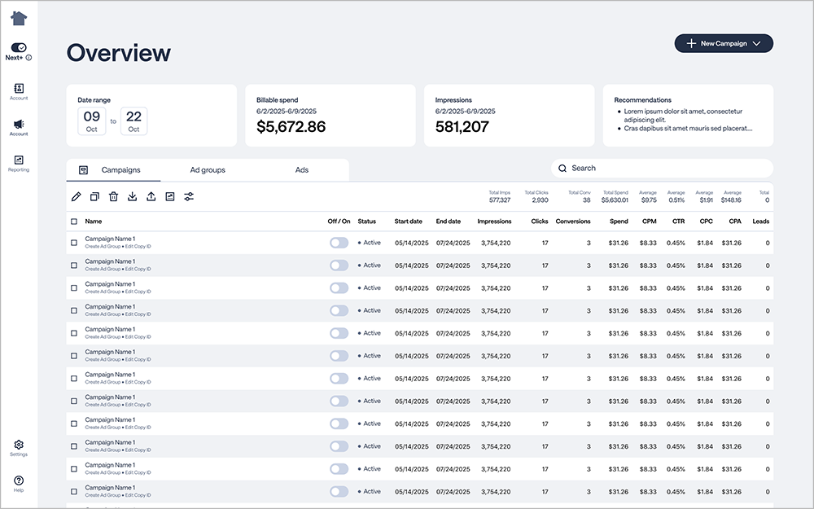Open the filter sliders icon in the toolbar
Image resolution: width=814 pixels, height=509 pixels.
(x=189, y=196)
